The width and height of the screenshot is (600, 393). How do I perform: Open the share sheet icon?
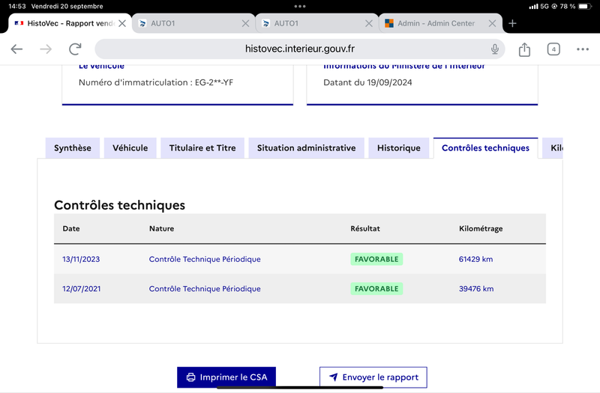click(x=524, y=49)
